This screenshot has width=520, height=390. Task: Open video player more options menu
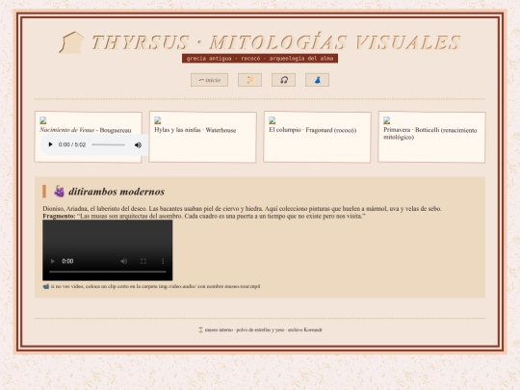[163, 261]
